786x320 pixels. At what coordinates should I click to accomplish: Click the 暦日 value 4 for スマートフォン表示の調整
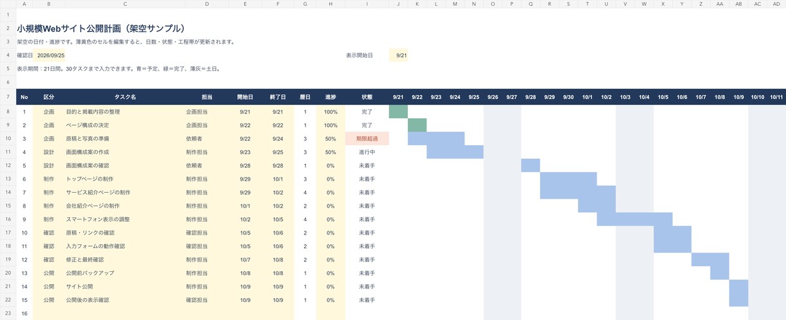point(305,219)
